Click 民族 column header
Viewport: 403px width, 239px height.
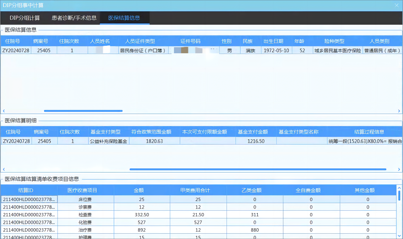247,41
